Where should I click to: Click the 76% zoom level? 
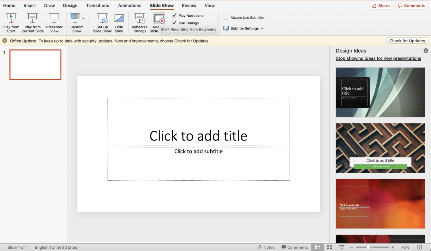(405, 247)
